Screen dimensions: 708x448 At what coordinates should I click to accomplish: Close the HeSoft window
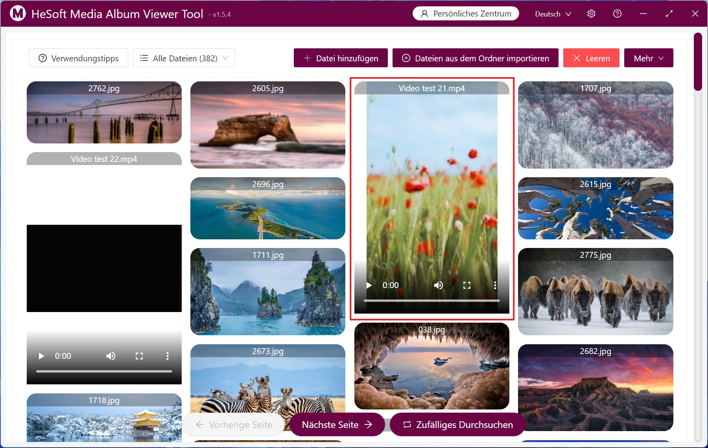(x=695, y=14)
